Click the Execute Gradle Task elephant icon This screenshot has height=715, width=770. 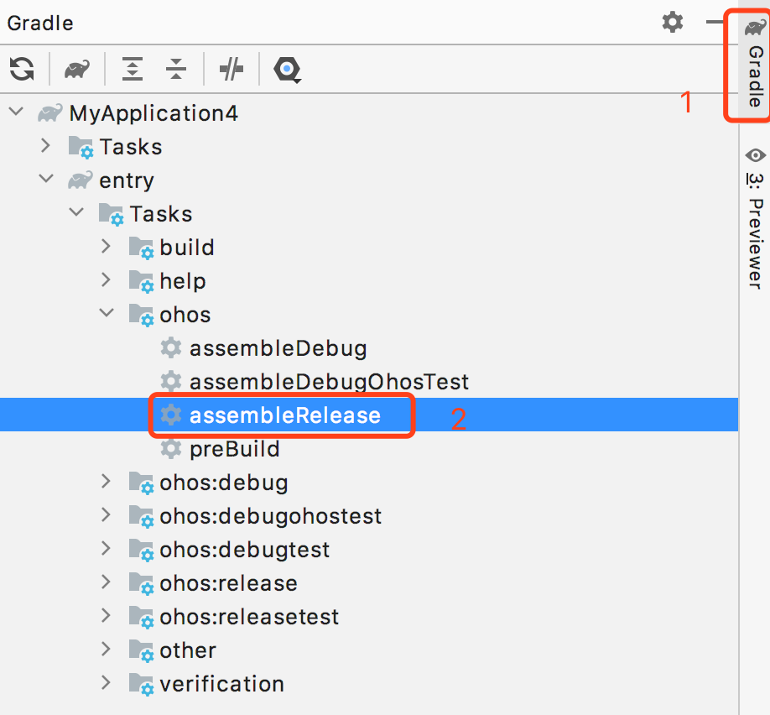pyautogui.click(x=77, y=69)
